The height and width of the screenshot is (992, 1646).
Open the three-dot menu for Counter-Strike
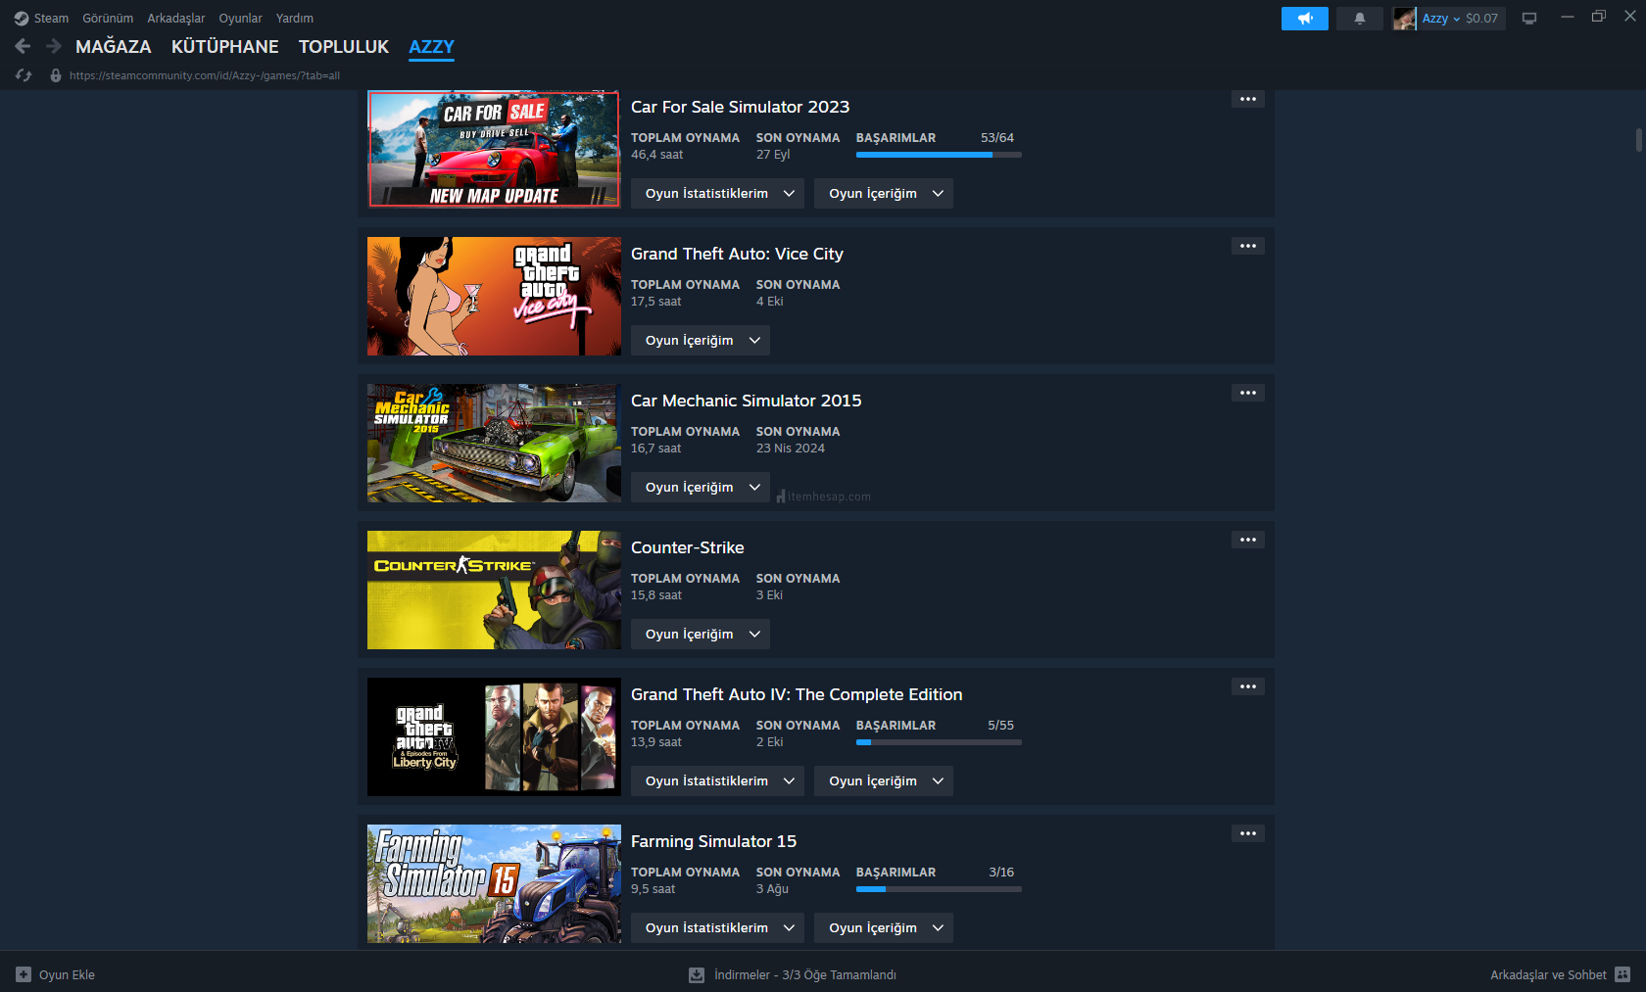(x=1247, y=540)
